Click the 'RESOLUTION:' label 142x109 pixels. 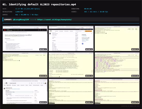[7, 12]
